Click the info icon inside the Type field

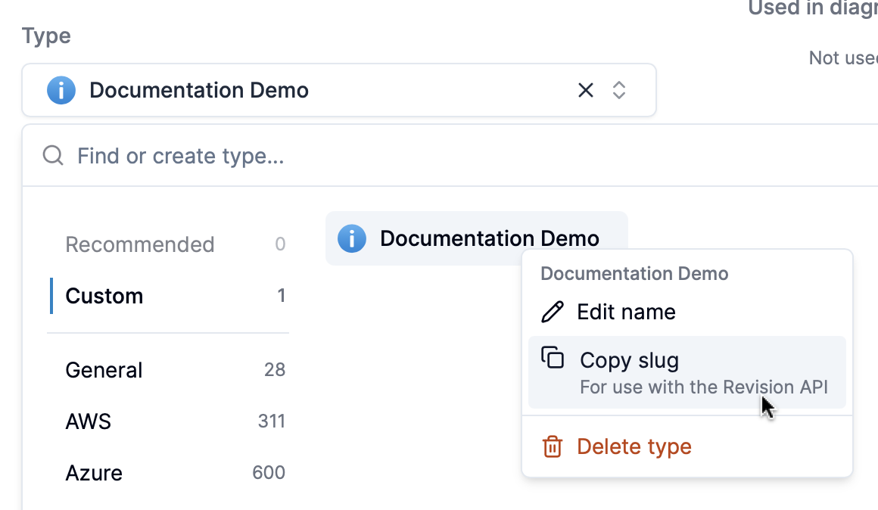coord(61,90)
